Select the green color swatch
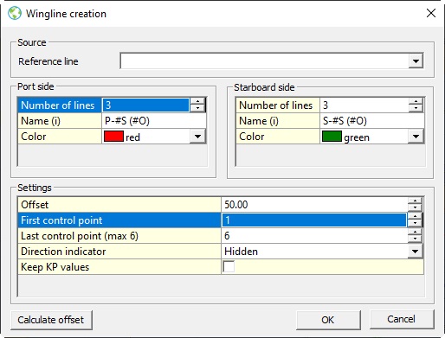The width and height of the screenshot is (445, 338). (332, 137)
